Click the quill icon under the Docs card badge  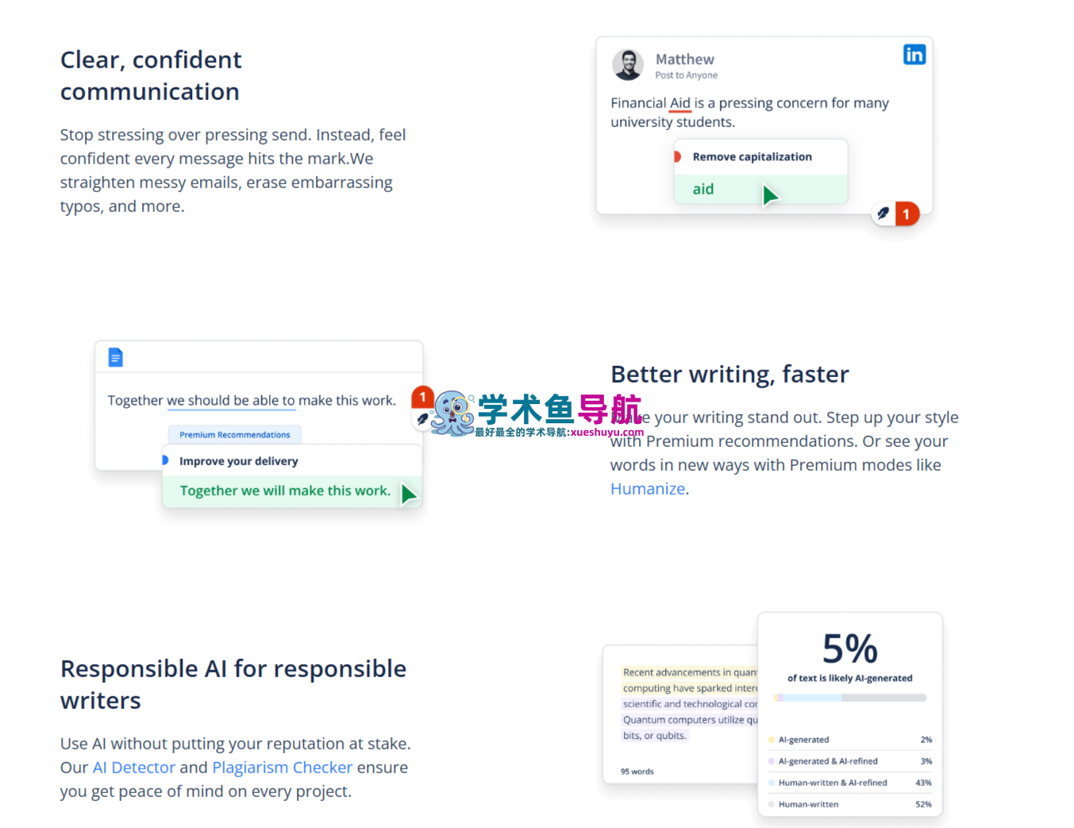(422, 418)
